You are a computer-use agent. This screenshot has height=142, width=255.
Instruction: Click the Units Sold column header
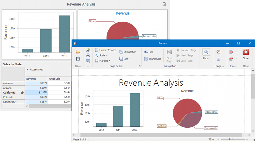pos(60,79)
